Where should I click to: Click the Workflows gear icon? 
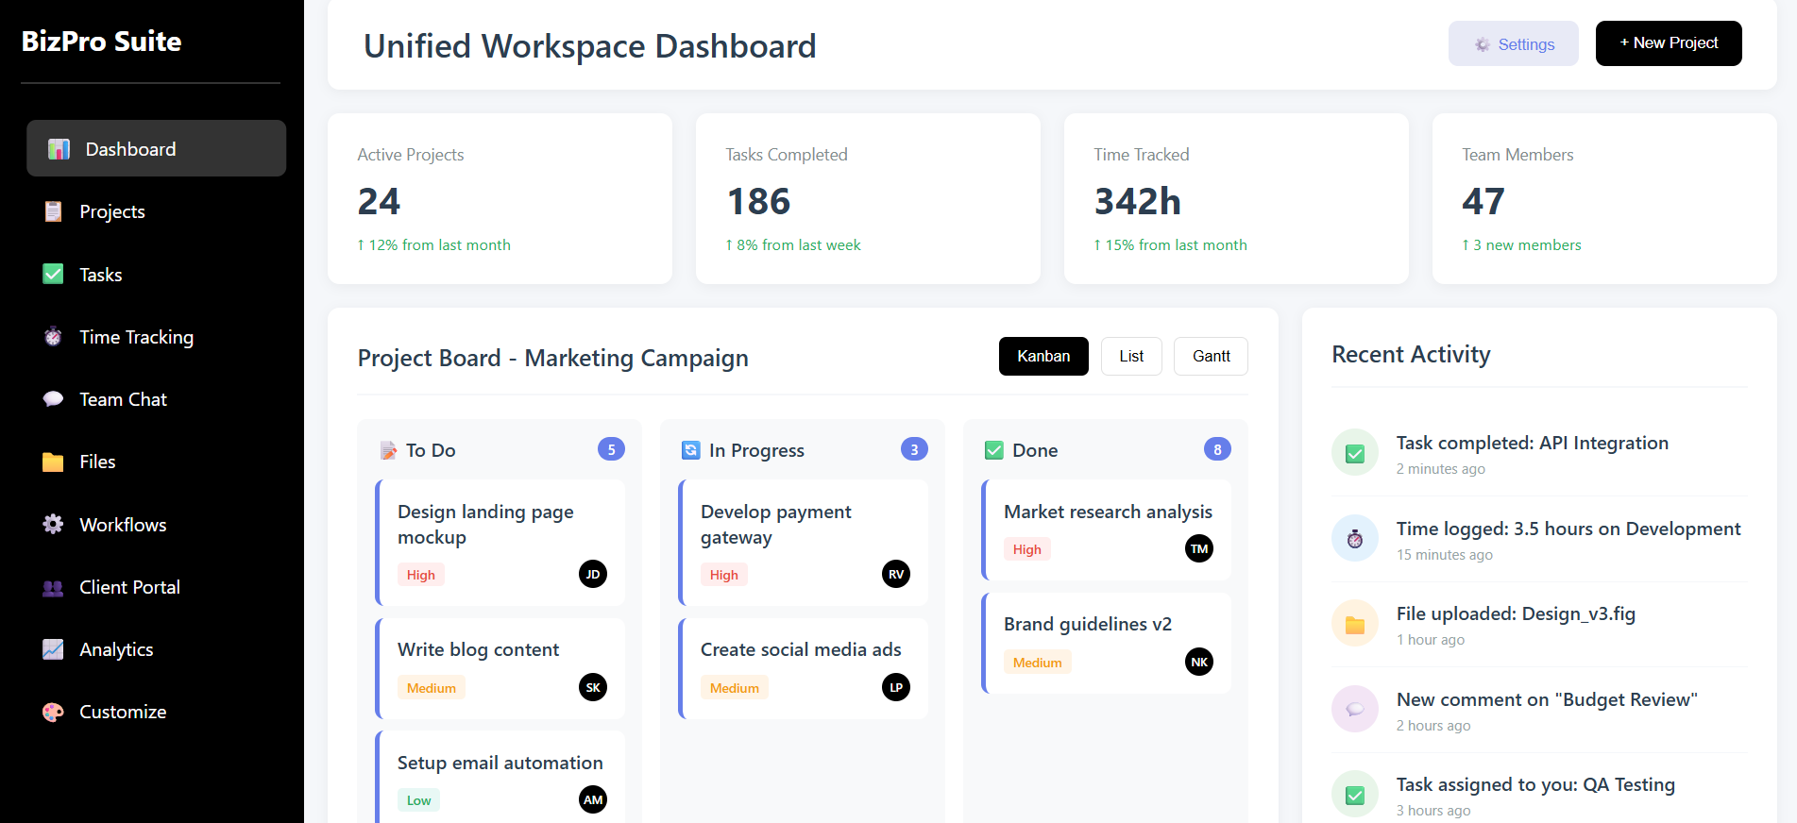click(x=53, y=524)
